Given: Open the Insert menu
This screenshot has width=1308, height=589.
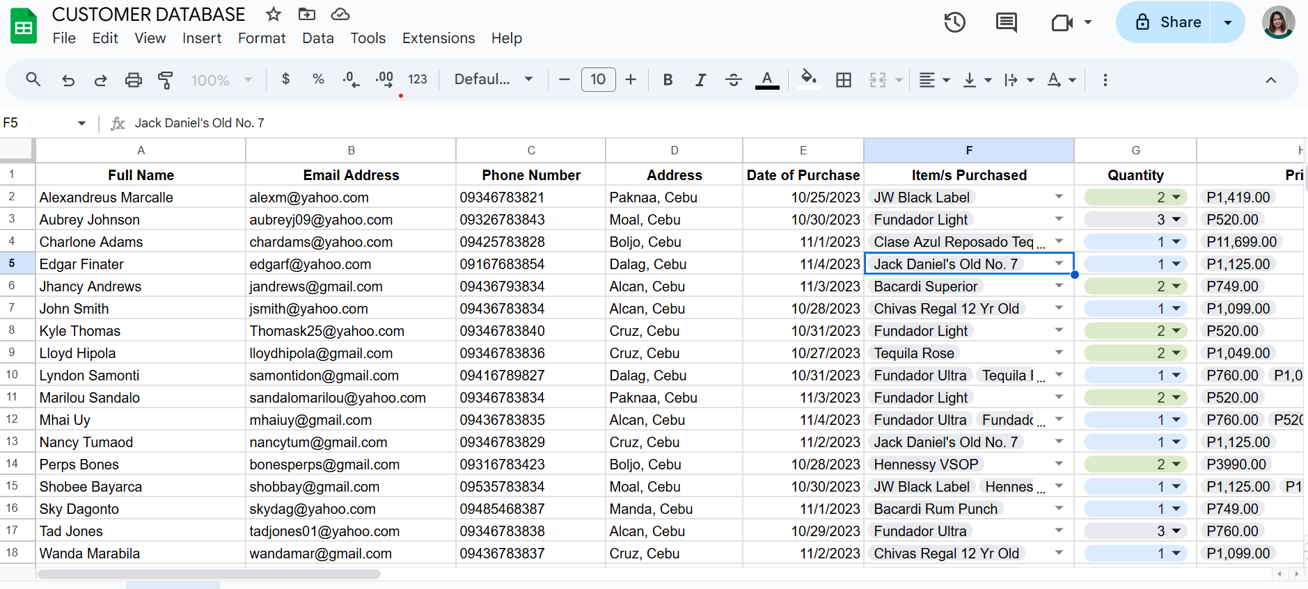Looking at the screenshot, I should tap(202, 38).
